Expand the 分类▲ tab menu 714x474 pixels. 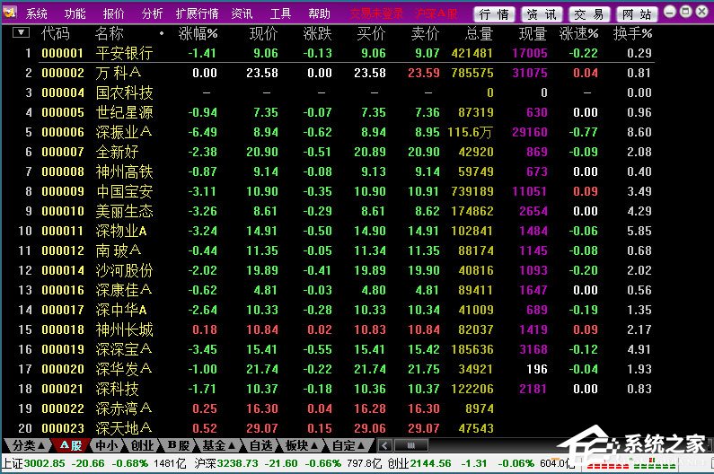coord(28,445)
